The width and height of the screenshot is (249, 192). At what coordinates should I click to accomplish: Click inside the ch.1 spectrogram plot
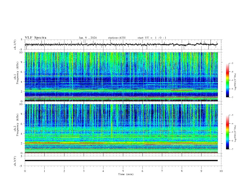pos(121,77)
